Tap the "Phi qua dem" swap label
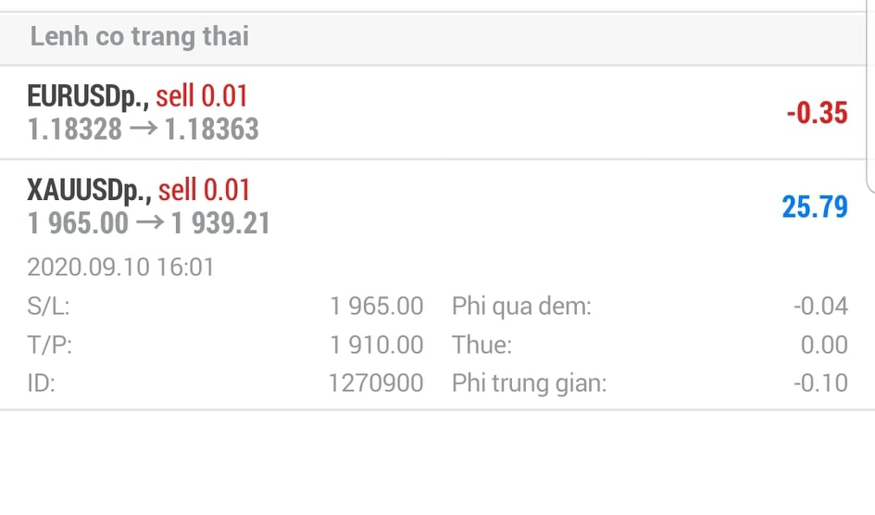This screenshot has height=515, width=875. (521, 307)
